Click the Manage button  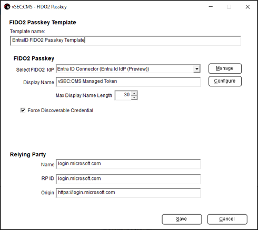pyautogui.click(x=225, y=68)
